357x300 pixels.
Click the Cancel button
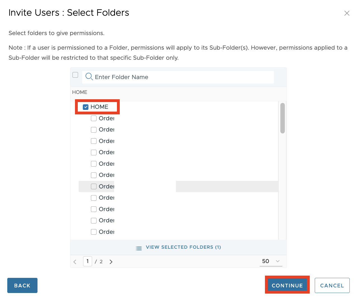point(332,285)
